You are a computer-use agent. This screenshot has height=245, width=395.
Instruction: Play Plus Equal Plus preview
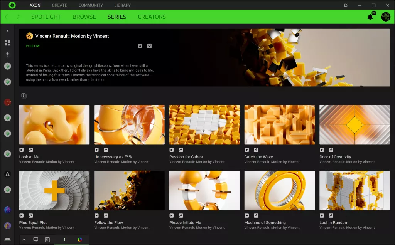click(22, 216)
